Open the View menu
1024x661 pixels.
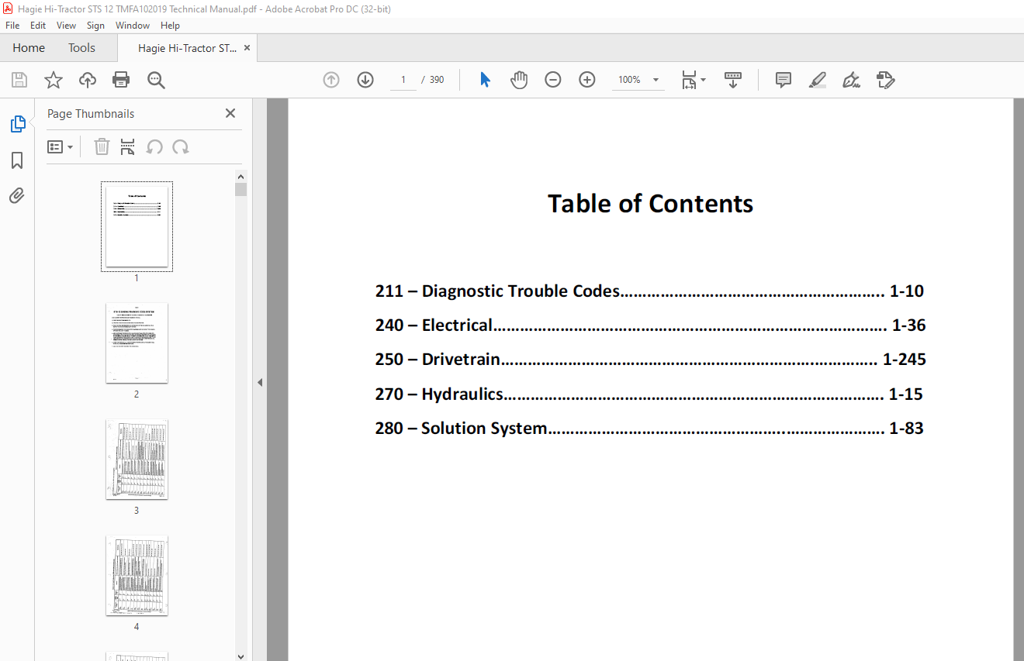coord(66,26)
